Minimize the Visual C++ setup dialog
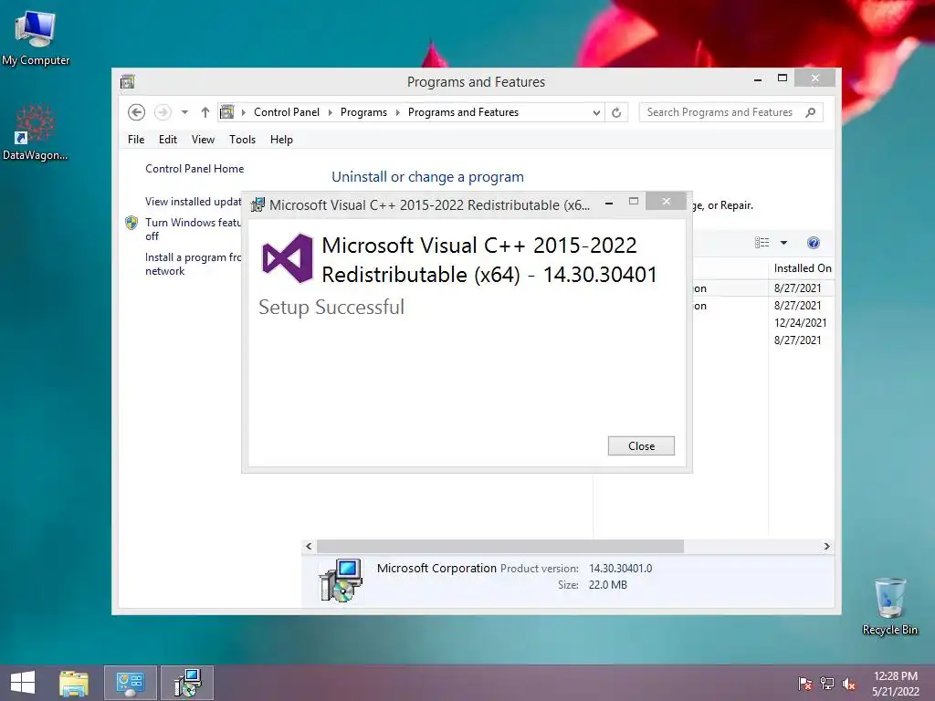 coord(609,203)
